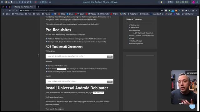Copy the sudo apt install command

(x=110, y=57)
